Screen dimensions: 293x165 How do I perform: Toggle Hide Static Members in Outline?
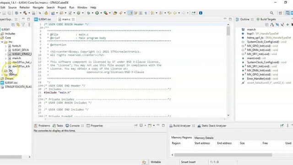click(282, 24)
